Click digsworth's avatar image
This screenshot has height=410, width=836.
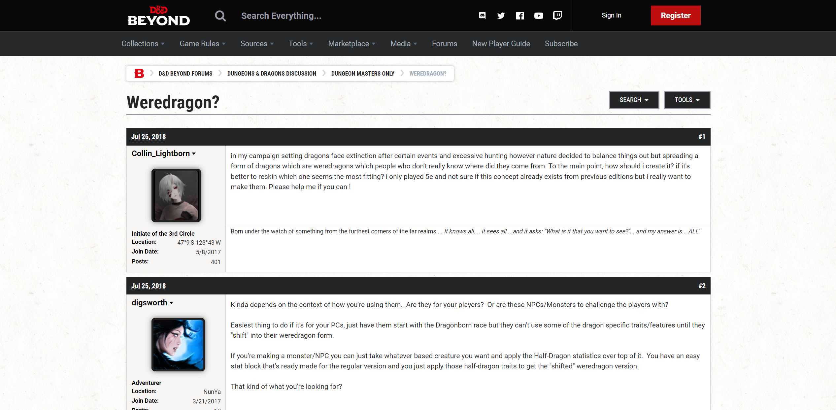tap(178, 345)
